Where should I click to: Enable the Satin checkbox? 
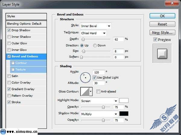[9, 76]
